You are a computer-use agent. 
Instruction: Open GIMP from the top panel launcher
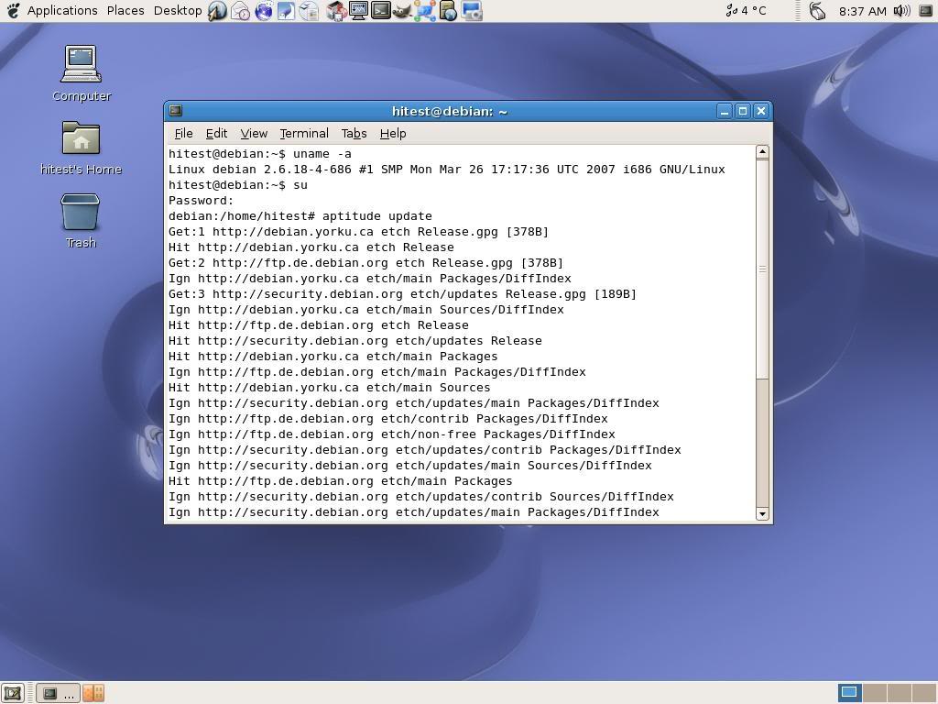[x=403, y=10]
